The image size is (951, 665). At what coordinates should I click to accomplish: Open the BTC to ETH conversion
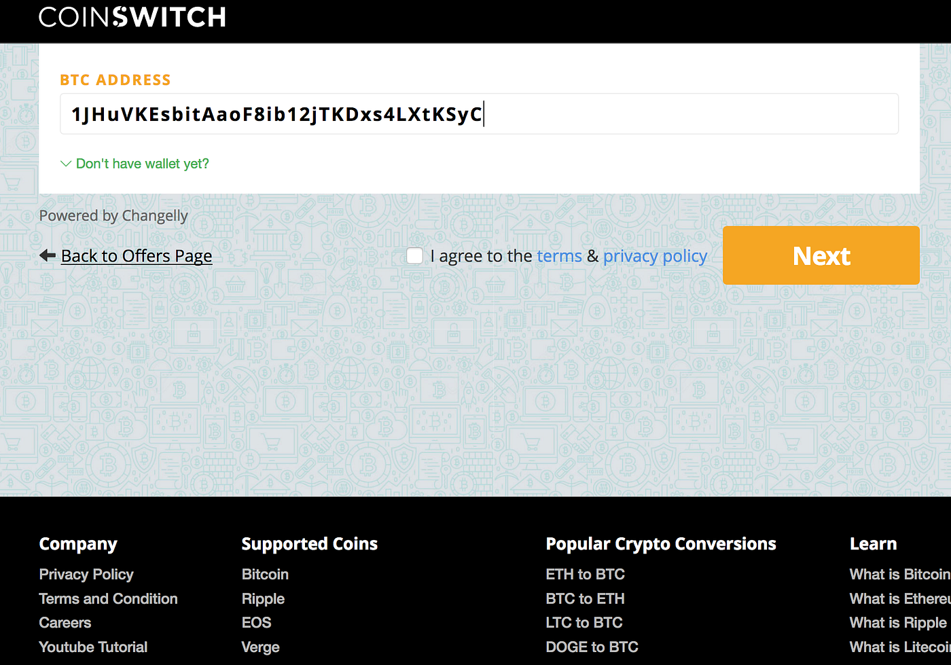point(585,599)
